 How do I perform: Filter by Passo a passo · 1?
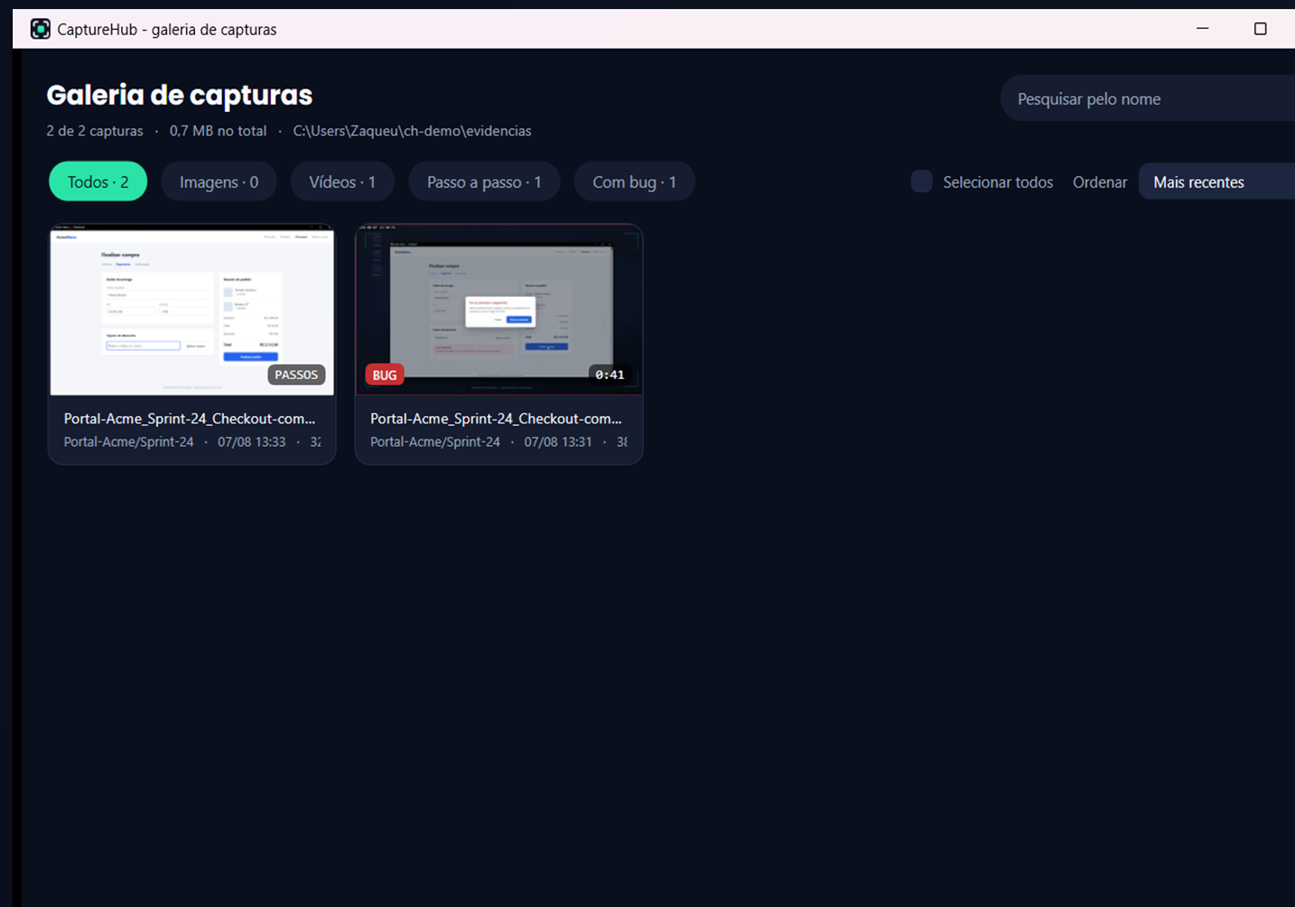484,182
